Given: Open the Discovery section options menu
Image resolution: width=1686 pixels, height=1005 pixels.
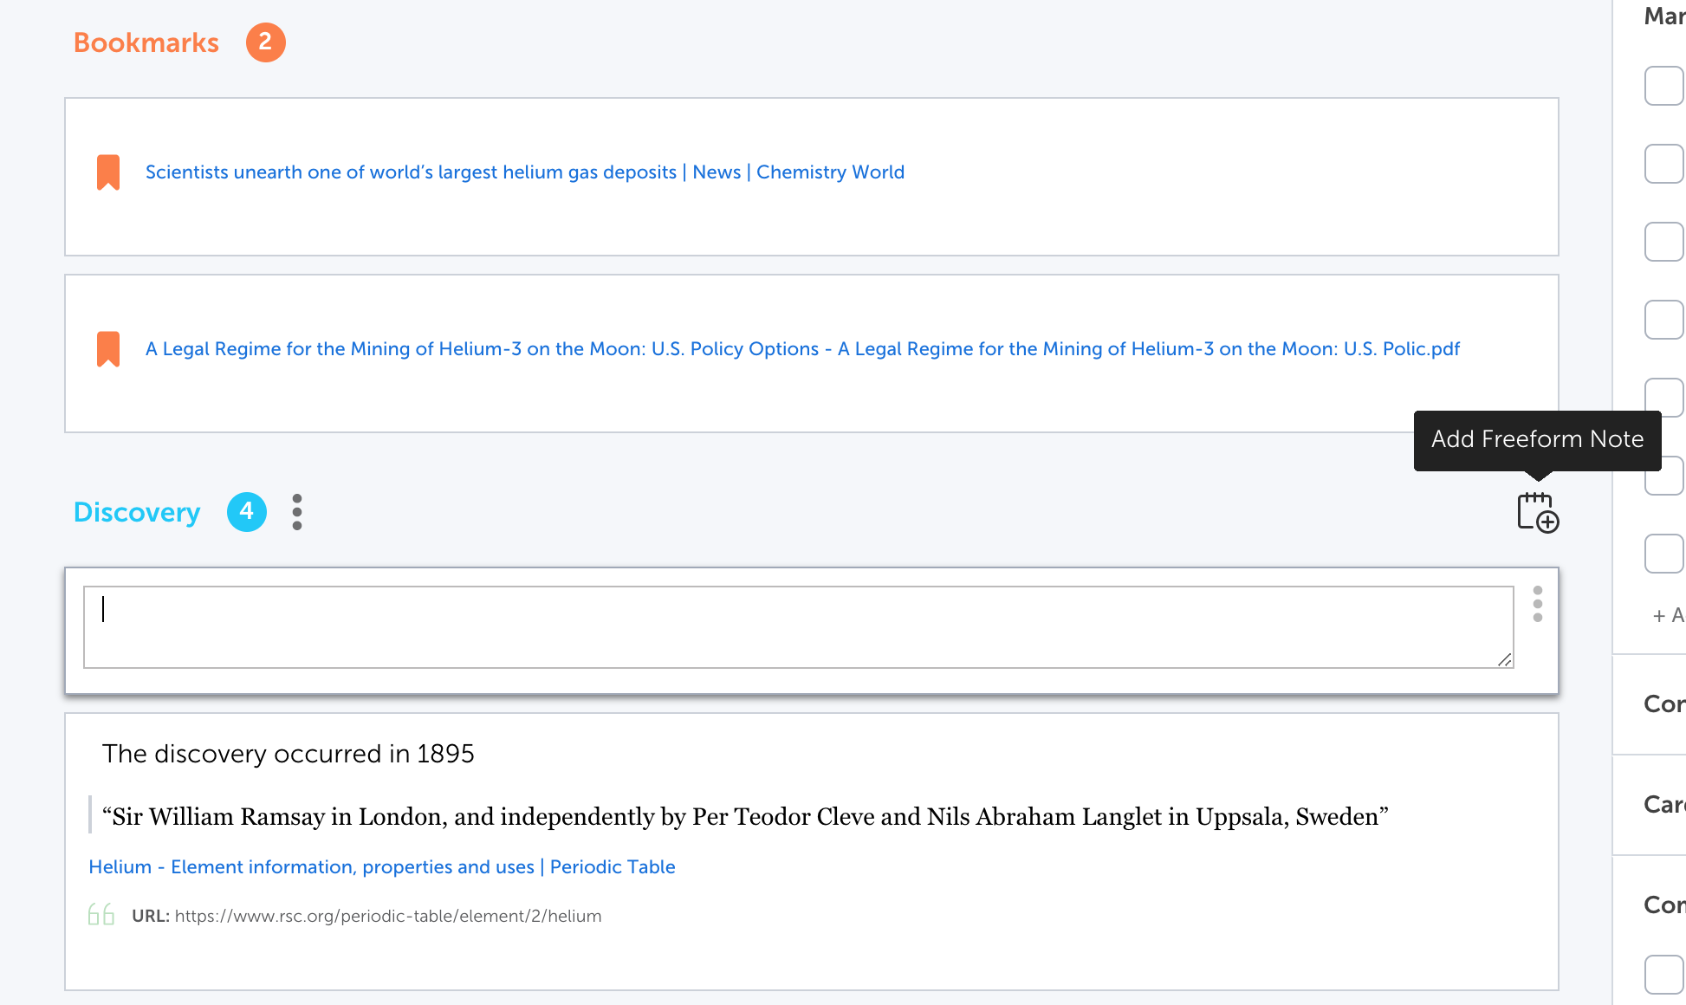Looking at the screenshot, I should (297, 512).
